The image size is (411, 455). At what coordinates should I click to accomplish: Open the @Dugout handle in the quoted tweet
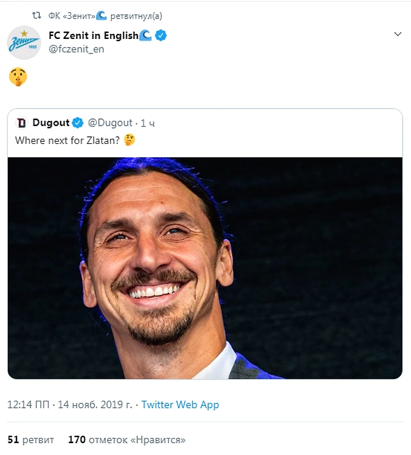pyautogui.click(x=110, y=123)
